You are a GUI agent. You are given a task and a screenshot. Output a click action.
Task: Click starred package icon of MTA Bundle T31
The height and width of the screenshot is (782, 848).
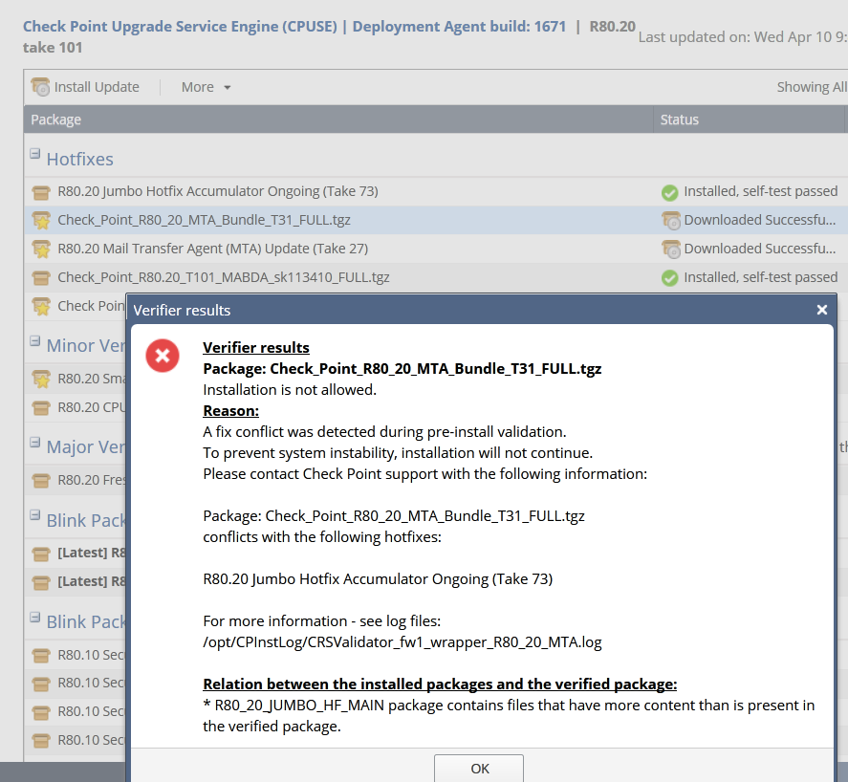41,220
